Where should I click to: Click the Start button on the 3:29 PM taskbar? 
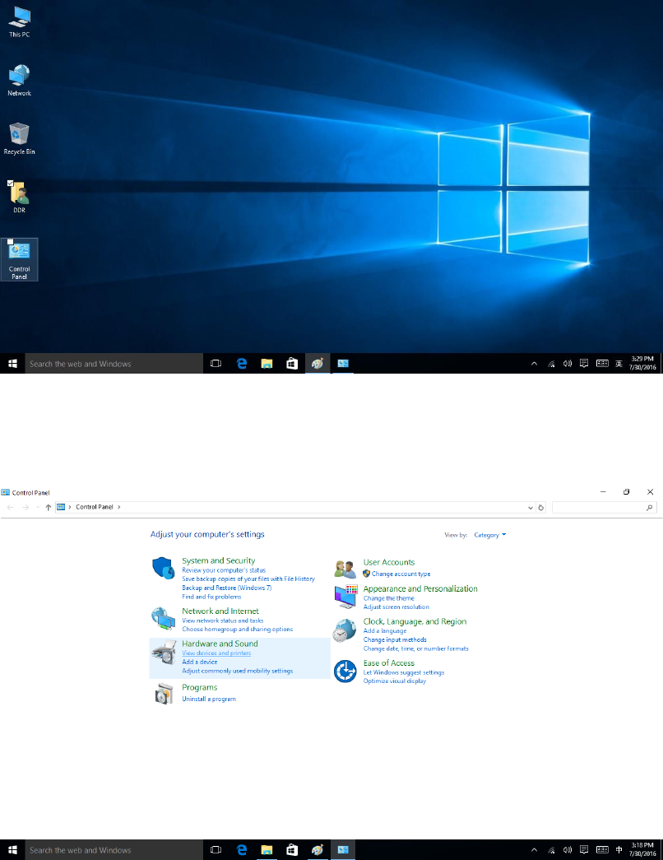click(12, 363)
